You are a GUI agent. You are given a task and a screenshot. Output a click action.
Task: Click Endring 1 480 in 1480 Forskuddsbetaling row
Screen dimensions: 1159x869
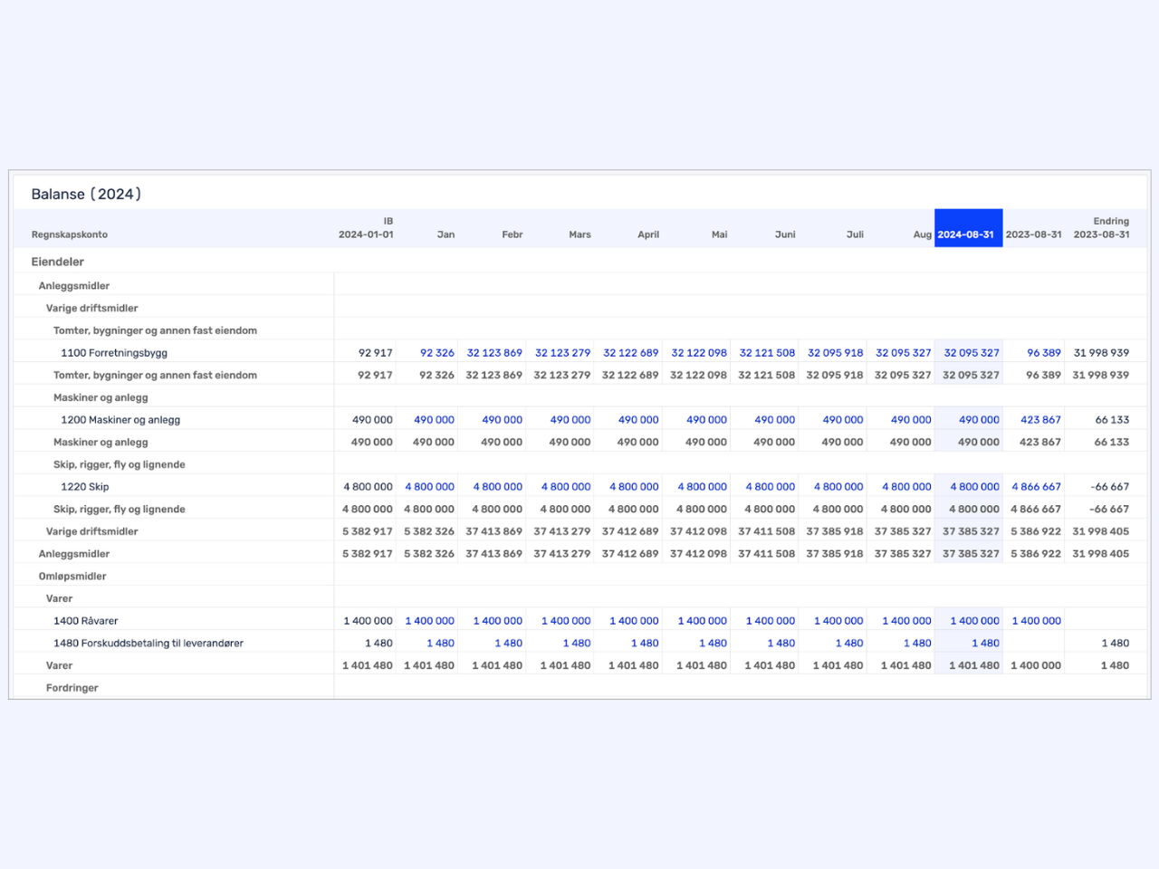click(x=1116, y=644)
